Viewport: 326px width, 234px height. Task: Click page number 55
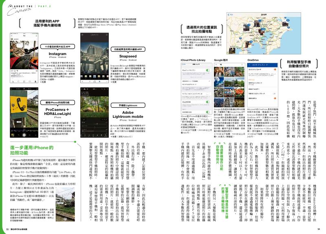[7, 229]
